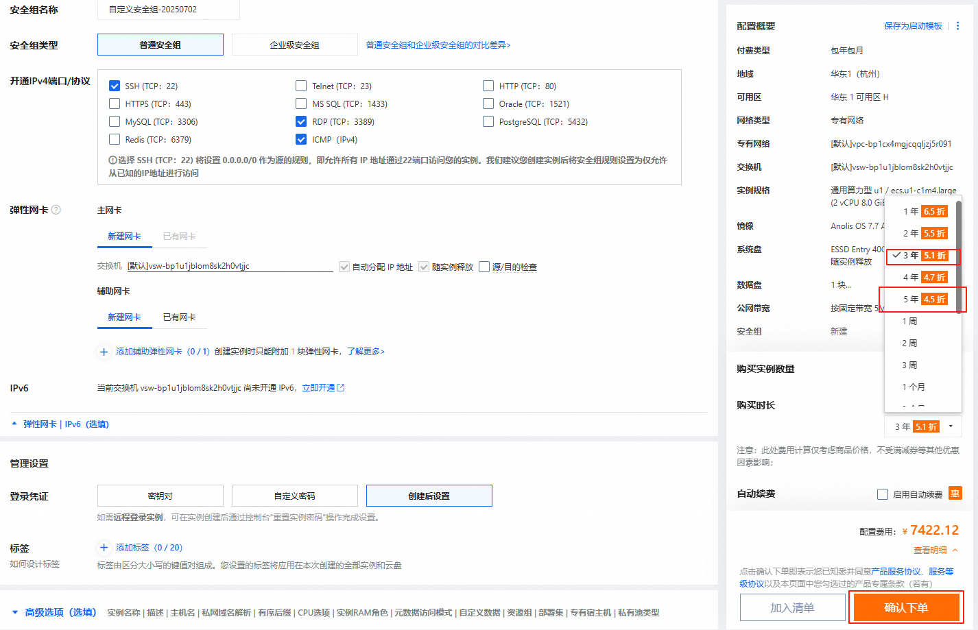Click the duration dropdown list scrollbar
978x630 pixels.
959,257
